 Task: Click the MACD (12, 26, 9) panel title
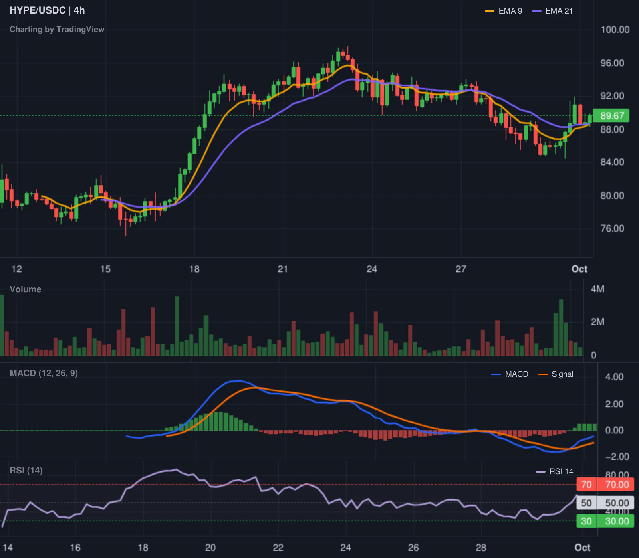[x=44, y=373]
